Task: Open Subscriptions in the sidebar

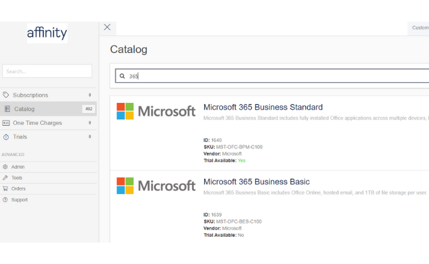Action: (48, 95)
